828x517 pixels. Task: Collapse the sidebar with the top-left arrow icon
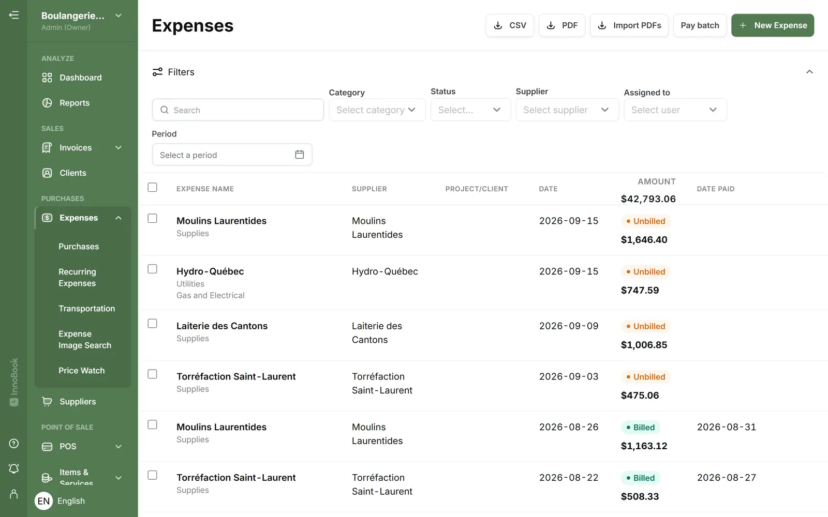[14, 15]
